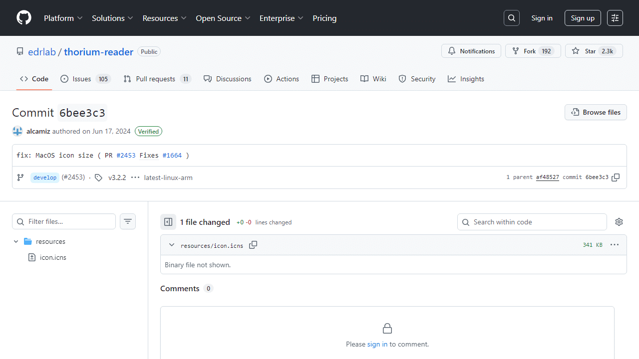Click the GitHub logo icon
The height and width of the screenshot is (359, 639).
(24, 18)
